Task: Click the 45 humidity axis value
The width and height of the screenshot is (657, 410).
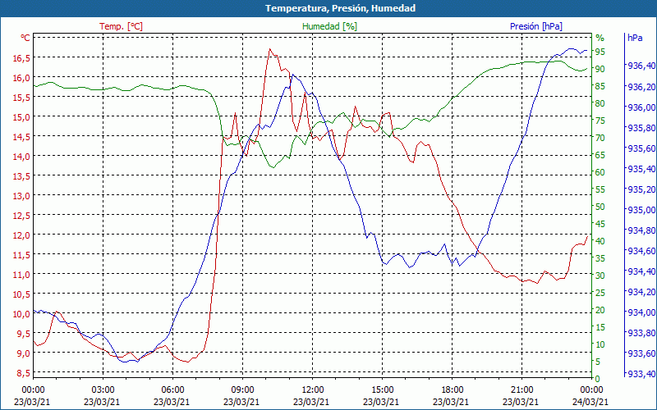Action: [x=600, y=224]
